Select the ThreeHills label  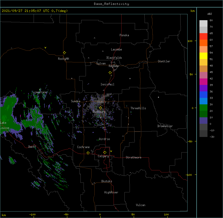pyautogui.click(x=138, y=108)
